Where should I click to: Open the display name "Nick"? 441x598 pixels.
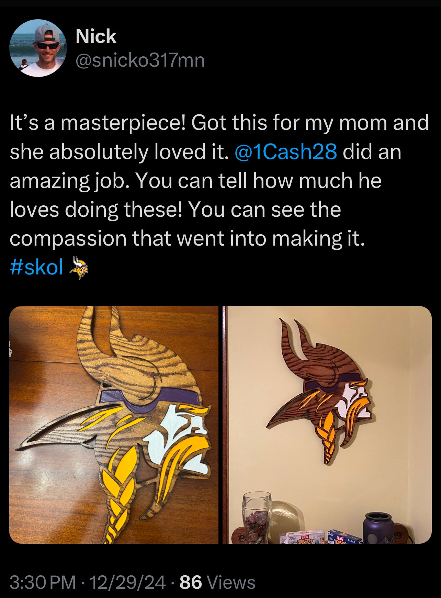pos(96,36)
